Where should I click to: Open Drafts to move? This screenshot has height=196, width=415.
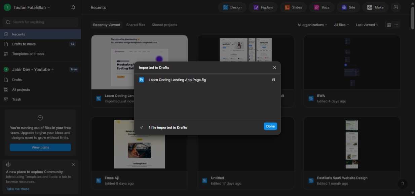click(40, 44)
